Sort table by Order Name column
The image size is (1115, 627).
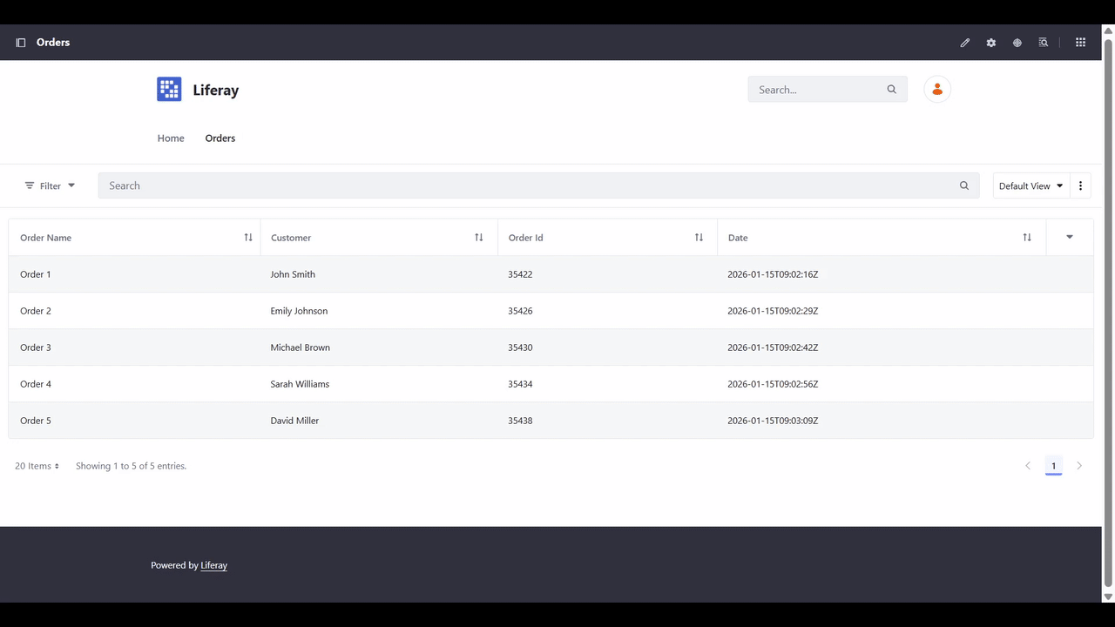pyautogui.click(x=248, y=238)
